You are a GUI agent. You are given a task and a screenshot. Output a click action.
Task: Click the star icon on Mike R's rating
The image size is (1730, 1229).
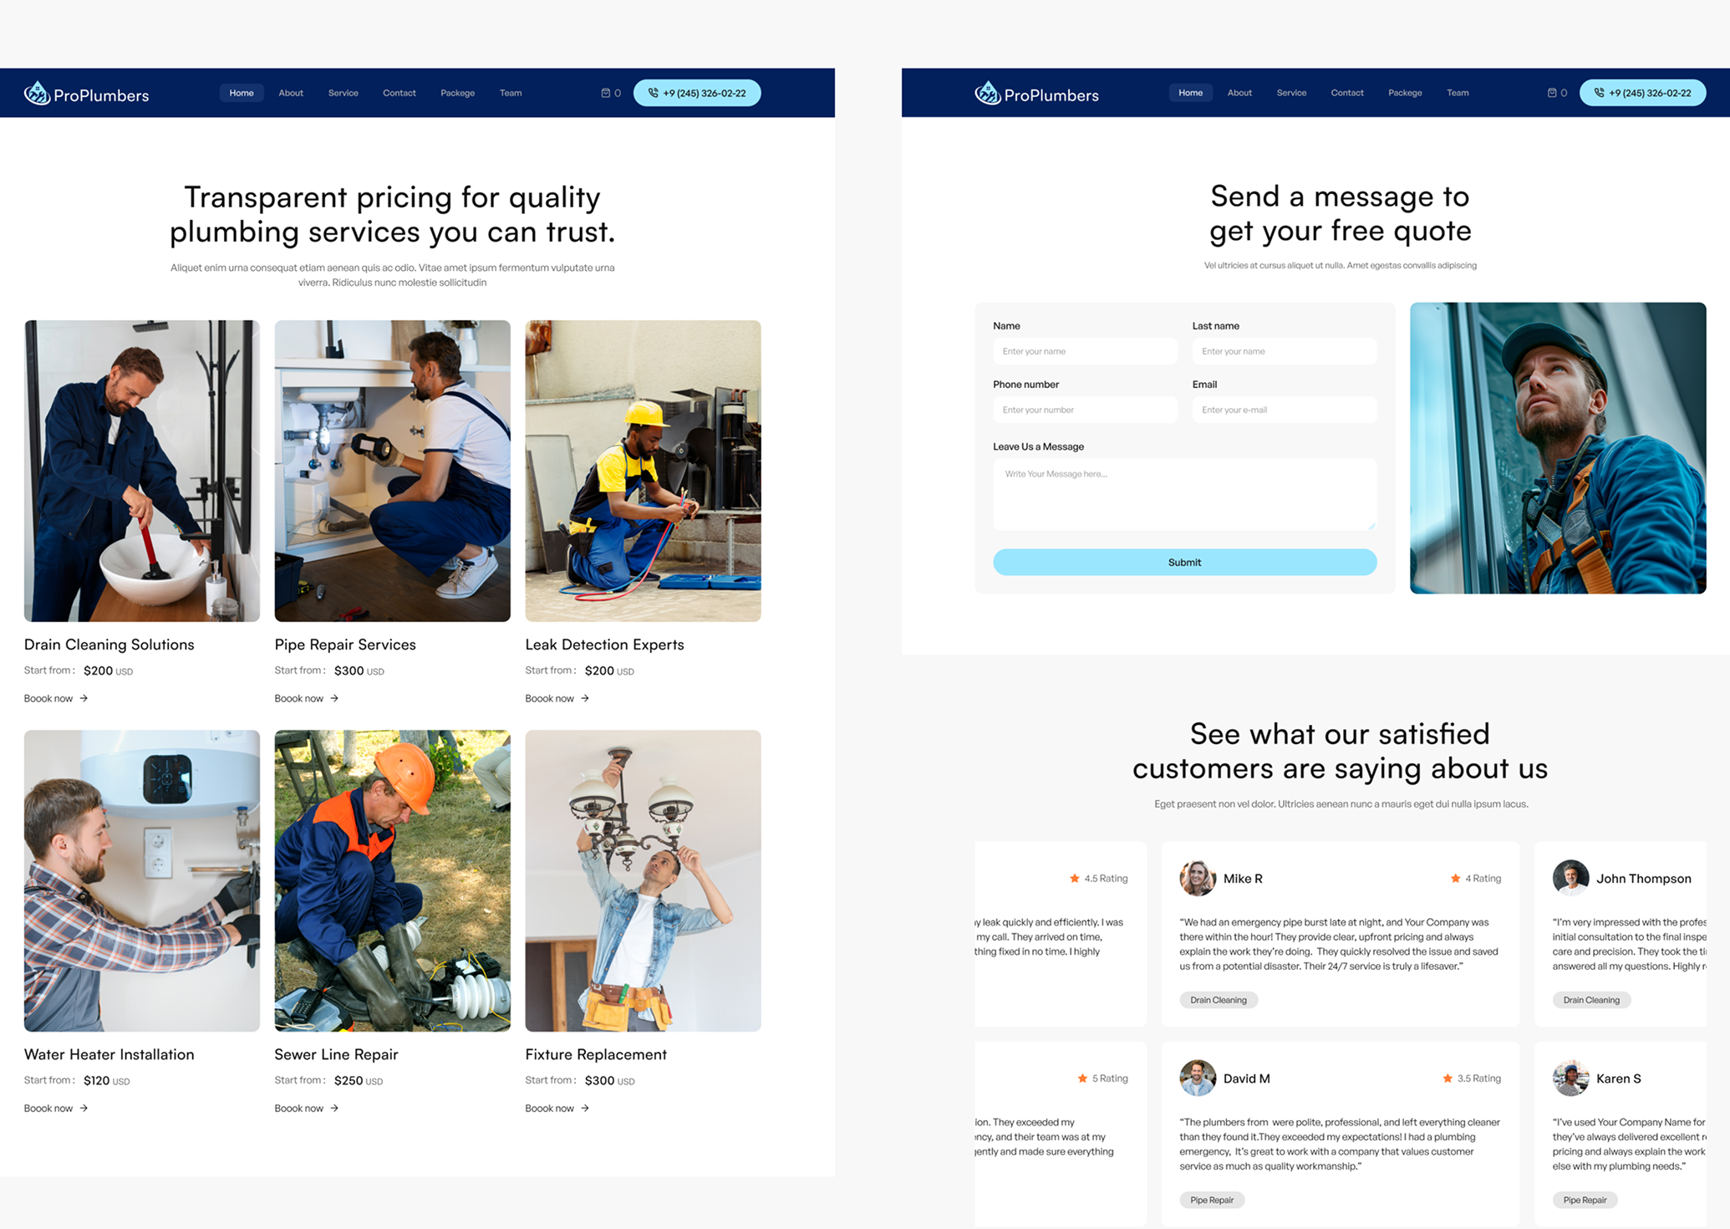pos(1455,878)
